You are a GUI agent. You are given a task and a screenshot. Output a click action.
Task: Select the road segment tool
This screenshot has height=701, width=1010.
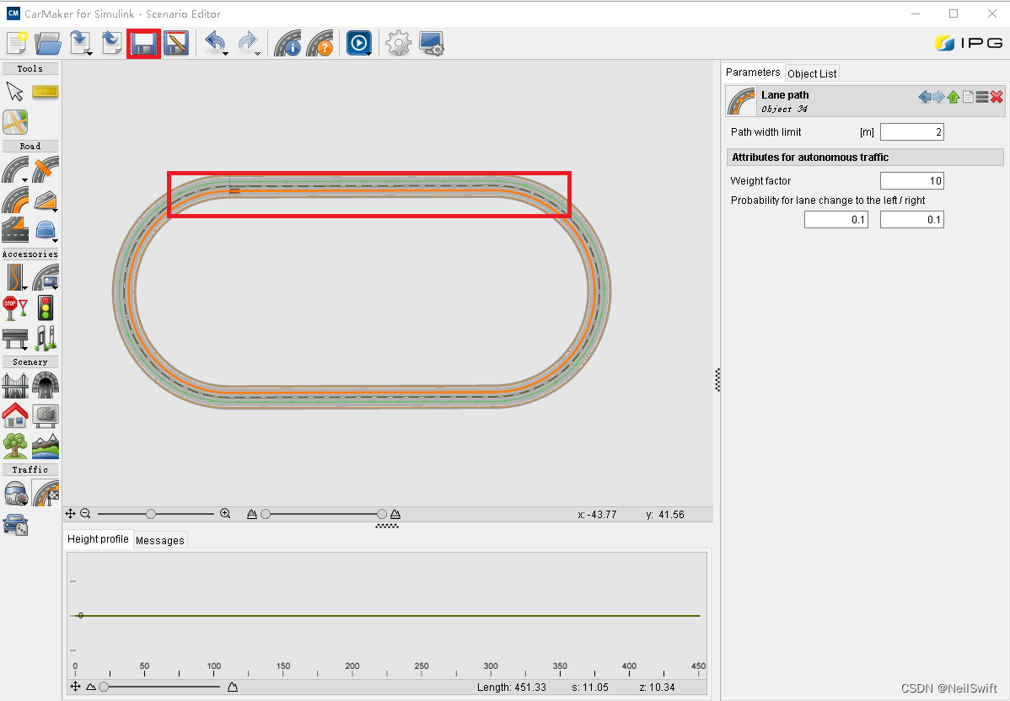(x=15, y=169)
